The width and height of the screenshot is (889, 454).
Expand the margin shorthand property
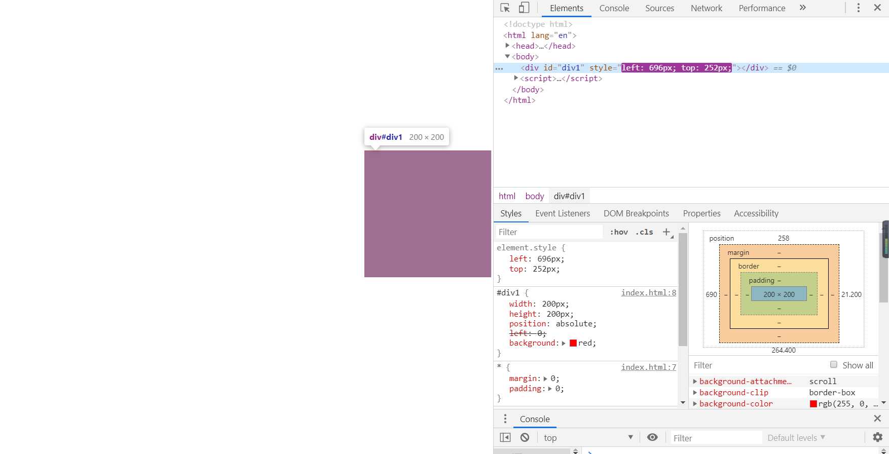[x=545, y=379]
